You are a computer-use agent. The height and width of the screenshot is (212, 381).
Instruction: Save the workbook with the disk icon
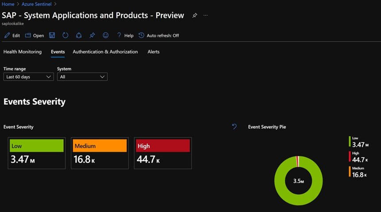(x=52, y=35)
